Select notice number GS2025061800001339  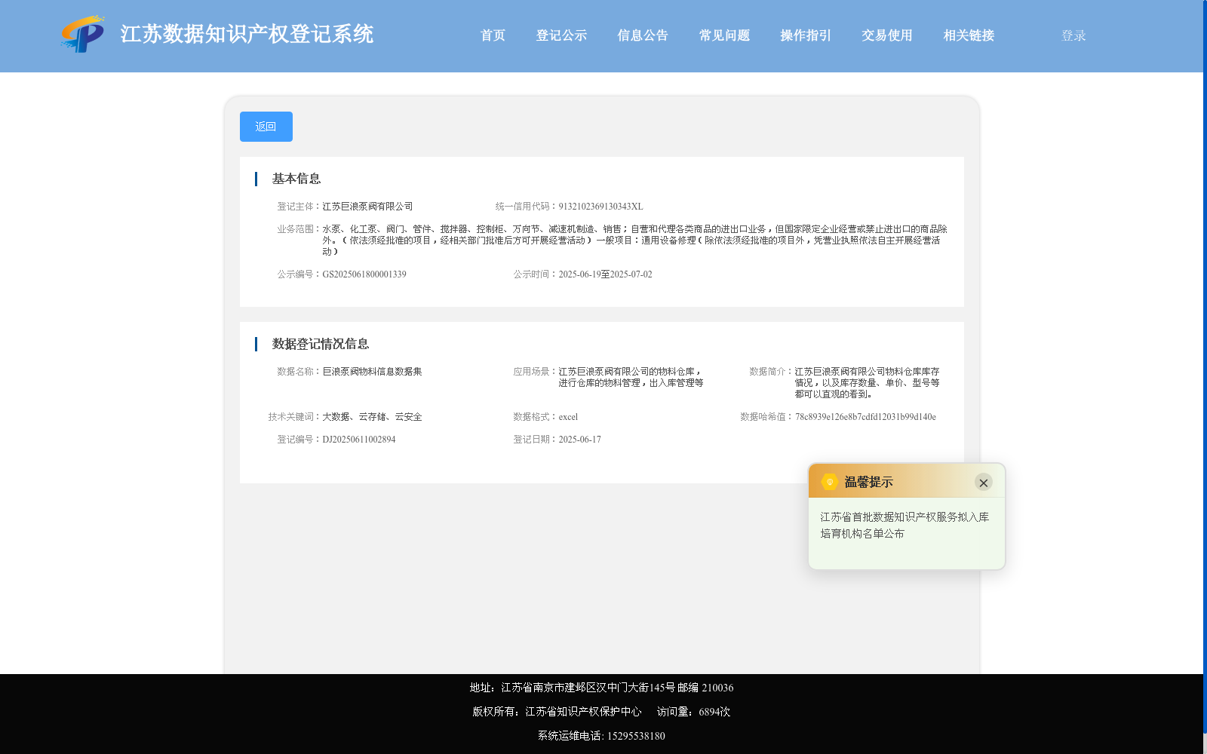coord(364,274)
